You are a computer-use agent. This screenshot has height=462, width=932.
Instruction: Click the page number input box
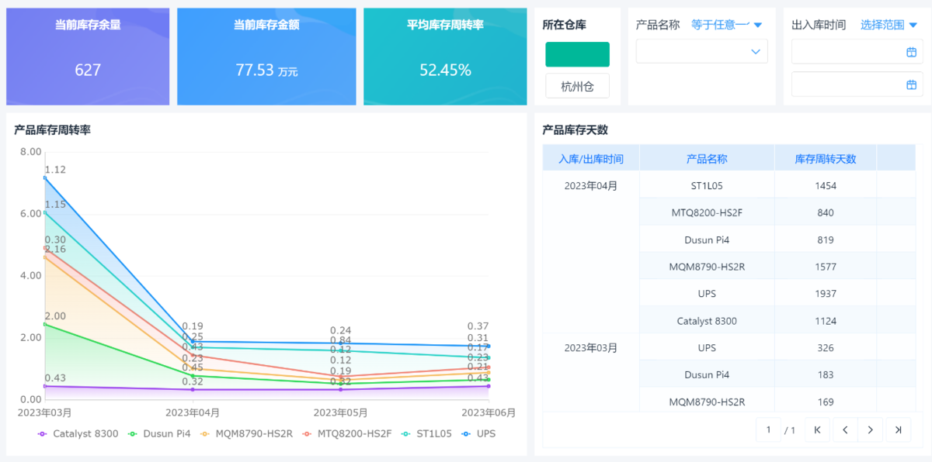tap(768, 429)
